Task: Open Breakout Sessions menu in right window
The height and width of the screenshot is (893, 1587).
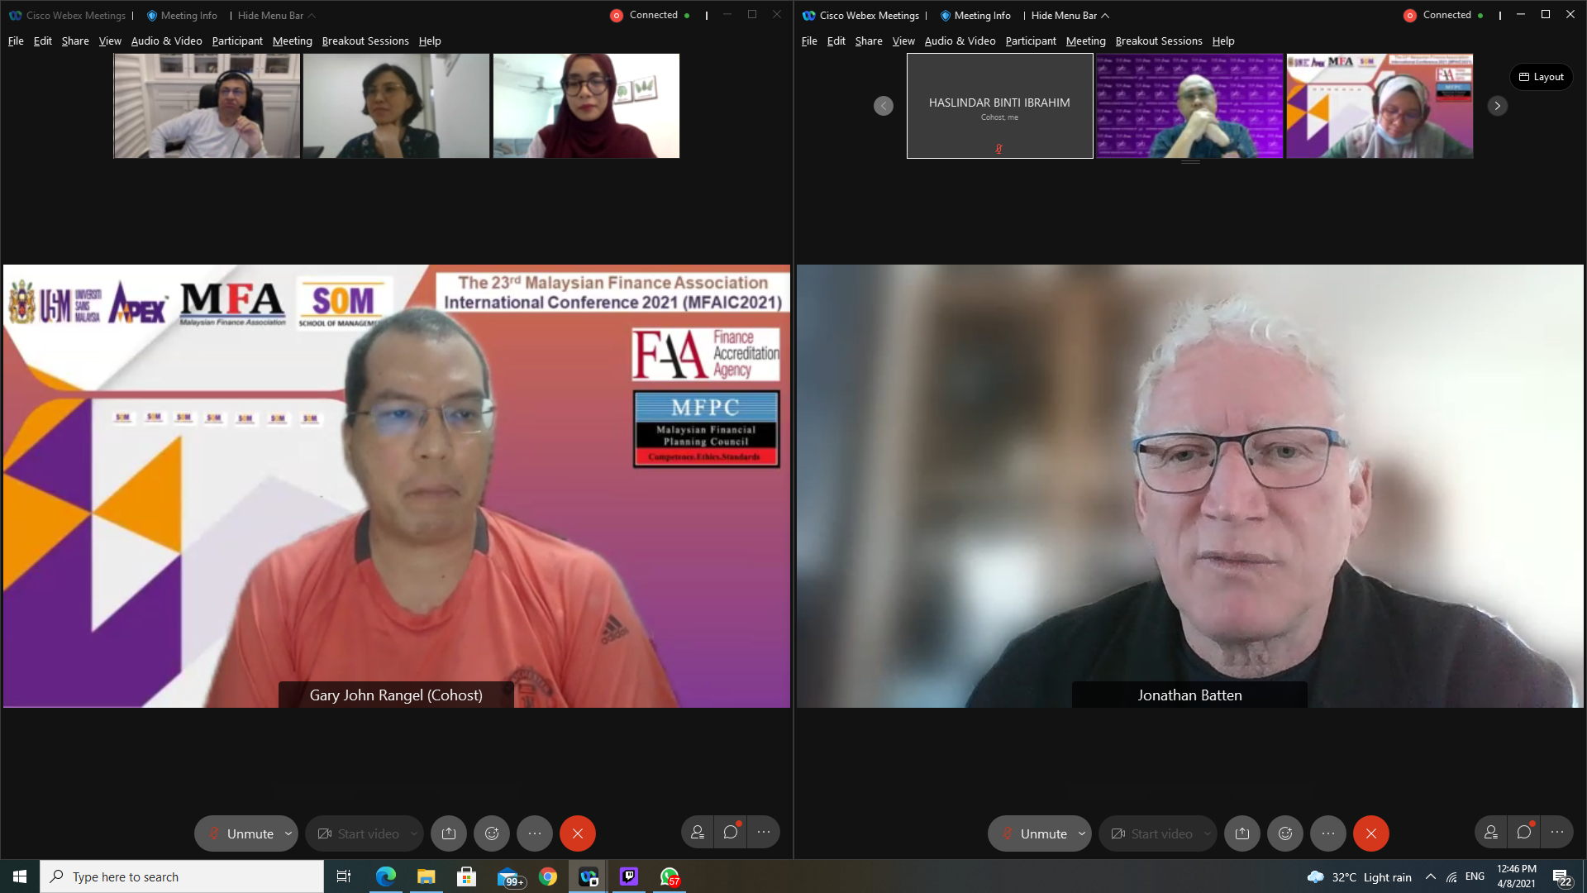Action: point(1158,41)
